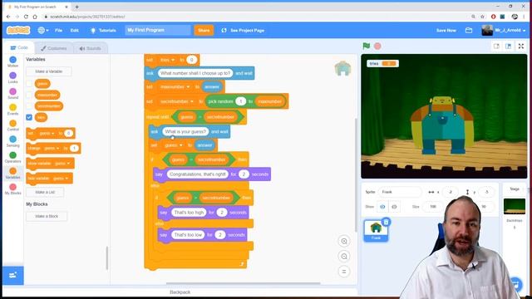Image resolution: width=532 pixels, height=299 pixels.
Task: Open the Events blocks category
Action: point(13,110)
